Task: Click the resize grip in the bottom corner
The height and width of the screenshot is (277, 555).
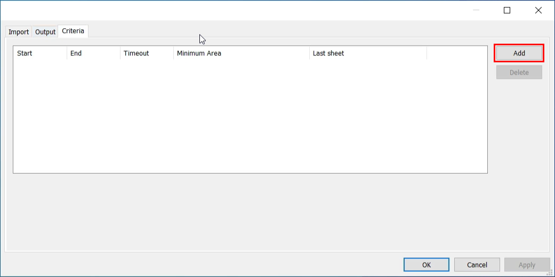Action: click(550, 272)
